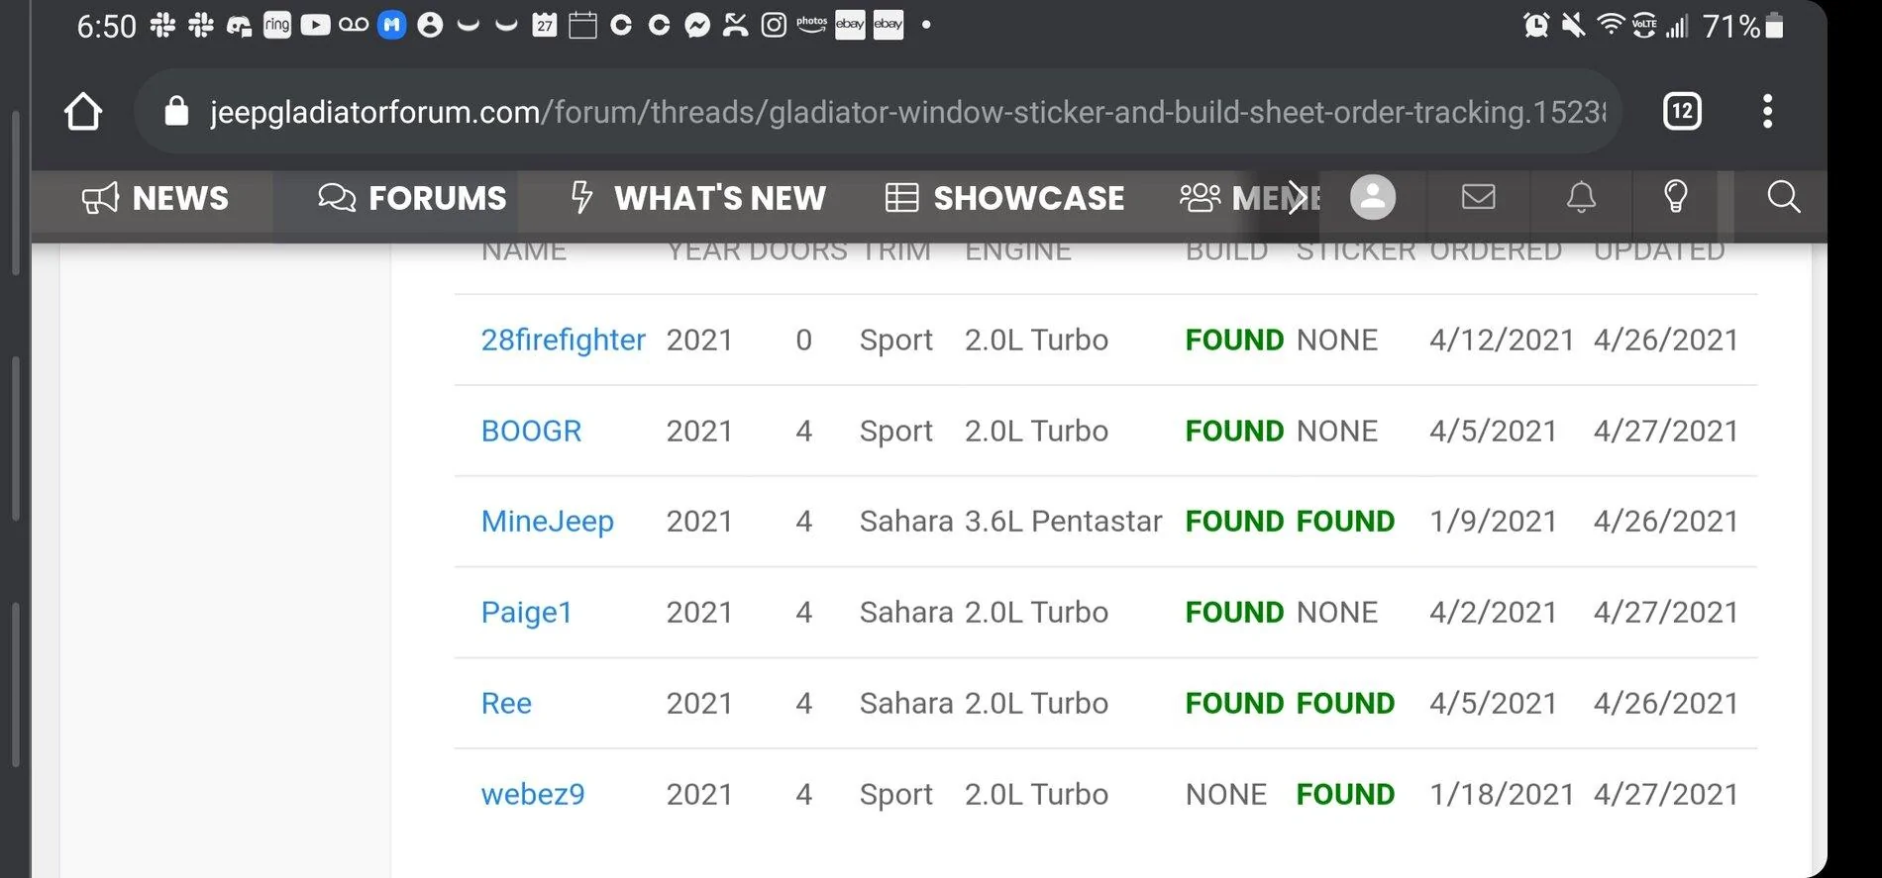1882x878 pixels.
Task: Open Paige1's profile link
Action: tap(526, 613)
